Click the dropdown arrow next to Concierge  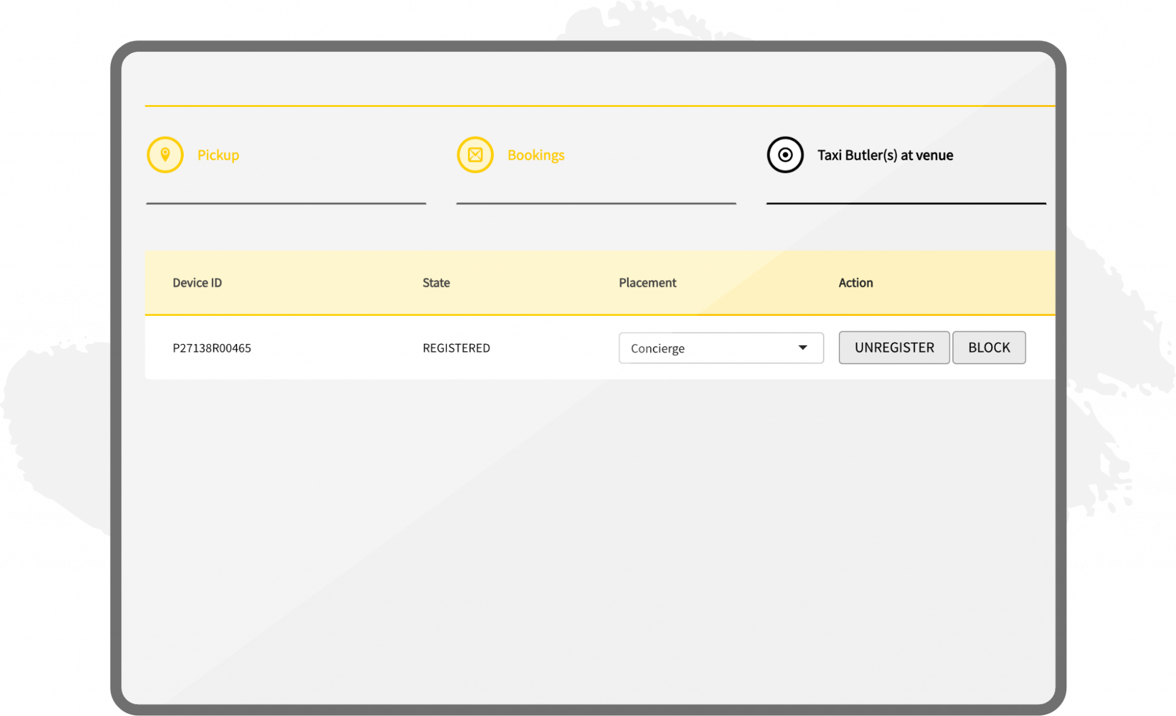coord(803,347)
